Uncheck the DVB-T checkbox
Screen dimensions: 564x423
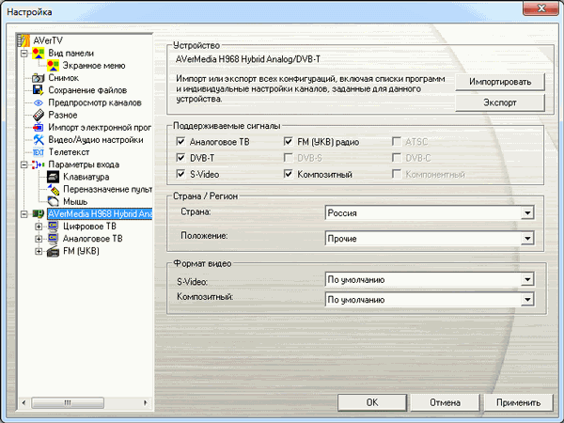pos(180,158)
